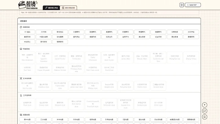Choose the Tim Burton style tag
The image size is (220, 124).
coord(76,57)
